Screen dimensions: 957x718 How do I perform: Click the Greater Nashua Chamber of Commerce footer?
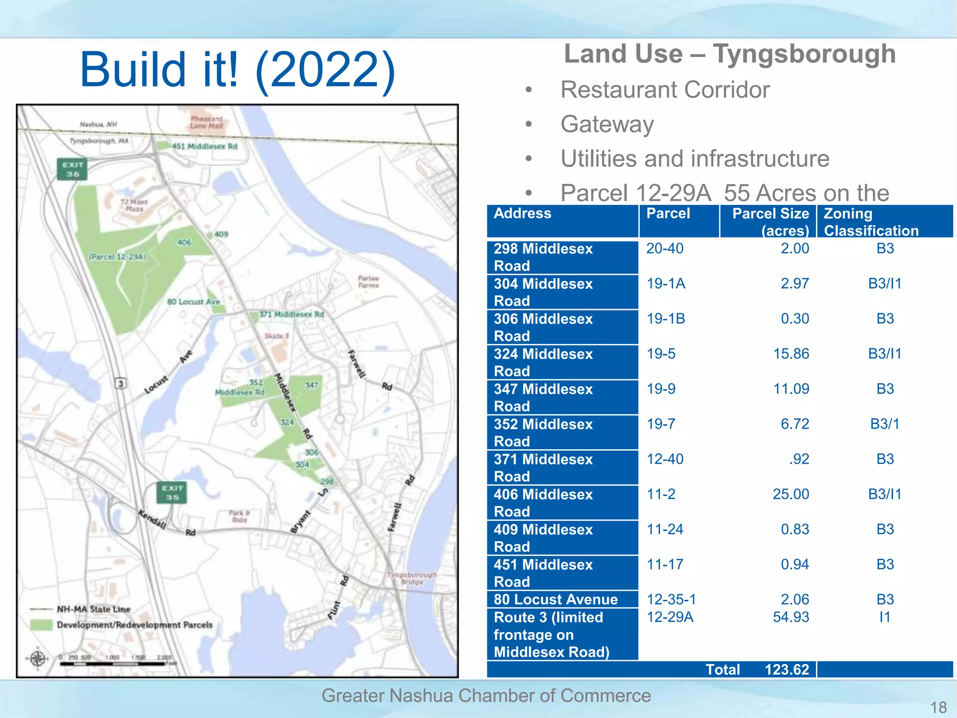[486, 696]
